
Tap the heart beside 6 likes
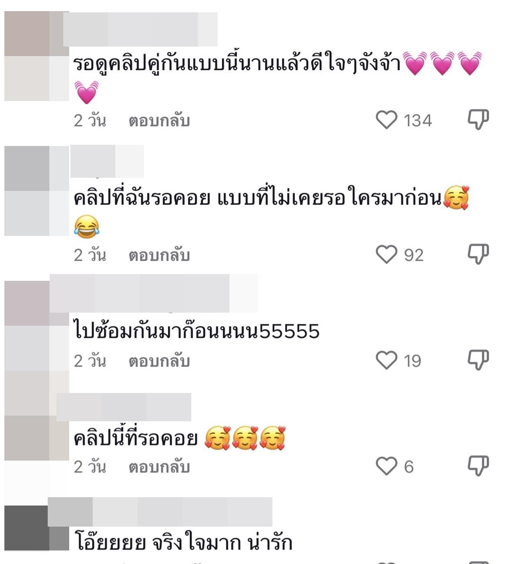pos(387,466)
